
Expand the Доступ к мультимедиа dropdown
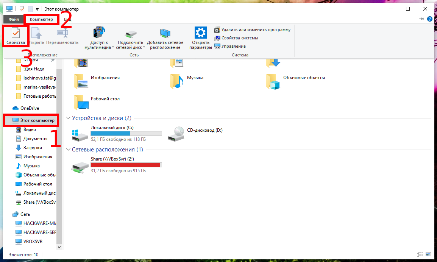[113, 48]
